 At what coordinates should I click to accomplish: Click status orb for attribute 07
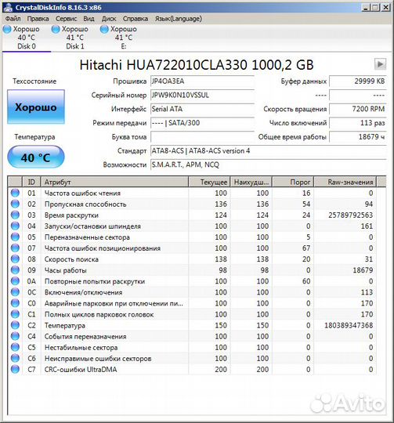[15, 248]
